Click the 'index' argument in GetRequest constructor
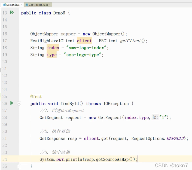The height and width of the screenshot is (170, 192). 130,118
